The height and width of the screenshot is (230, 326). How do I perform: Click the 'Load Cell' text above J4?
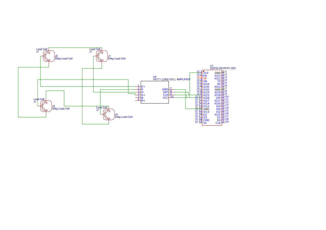102,107
